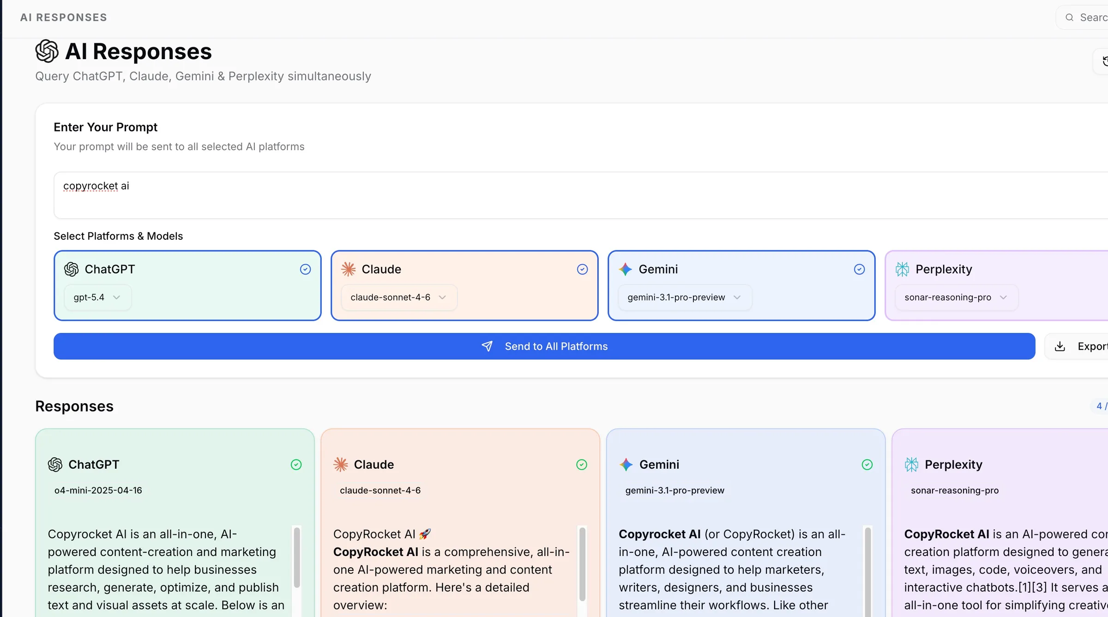
Task: Click the Claude starburst icon in platform card
Action: pyautogui.click(x=348, y=269)
